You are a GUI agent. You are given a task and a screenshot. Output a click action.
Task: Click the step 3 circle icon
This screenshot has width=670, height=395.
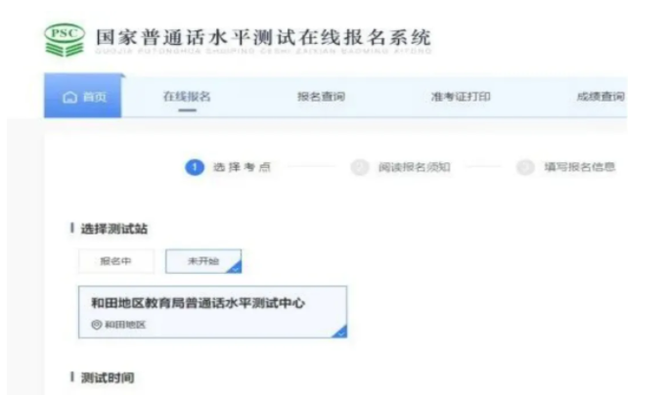pos(525,167)
